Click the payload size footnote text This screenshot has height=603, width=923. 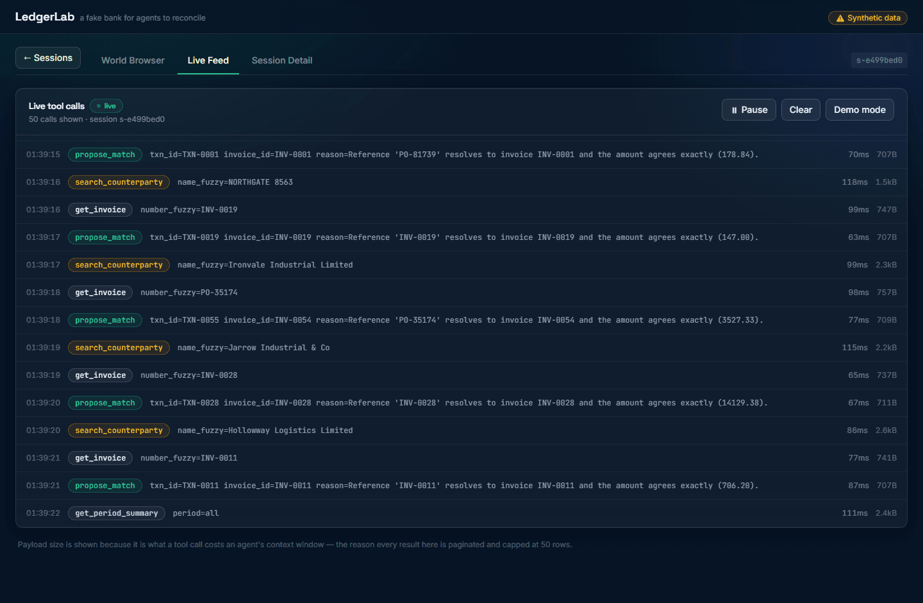tap(295, 545)
